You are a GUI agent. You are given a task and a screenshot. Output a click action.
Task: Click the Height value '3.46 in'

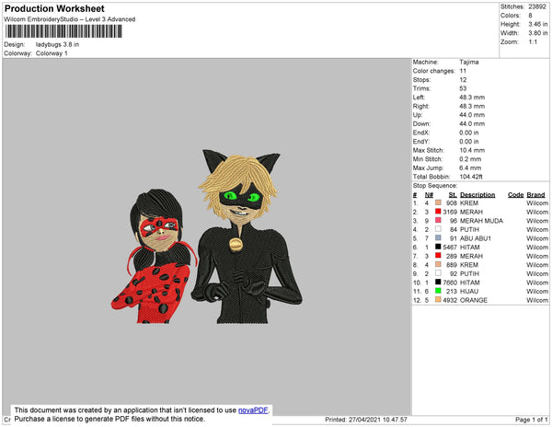point(538,24)
